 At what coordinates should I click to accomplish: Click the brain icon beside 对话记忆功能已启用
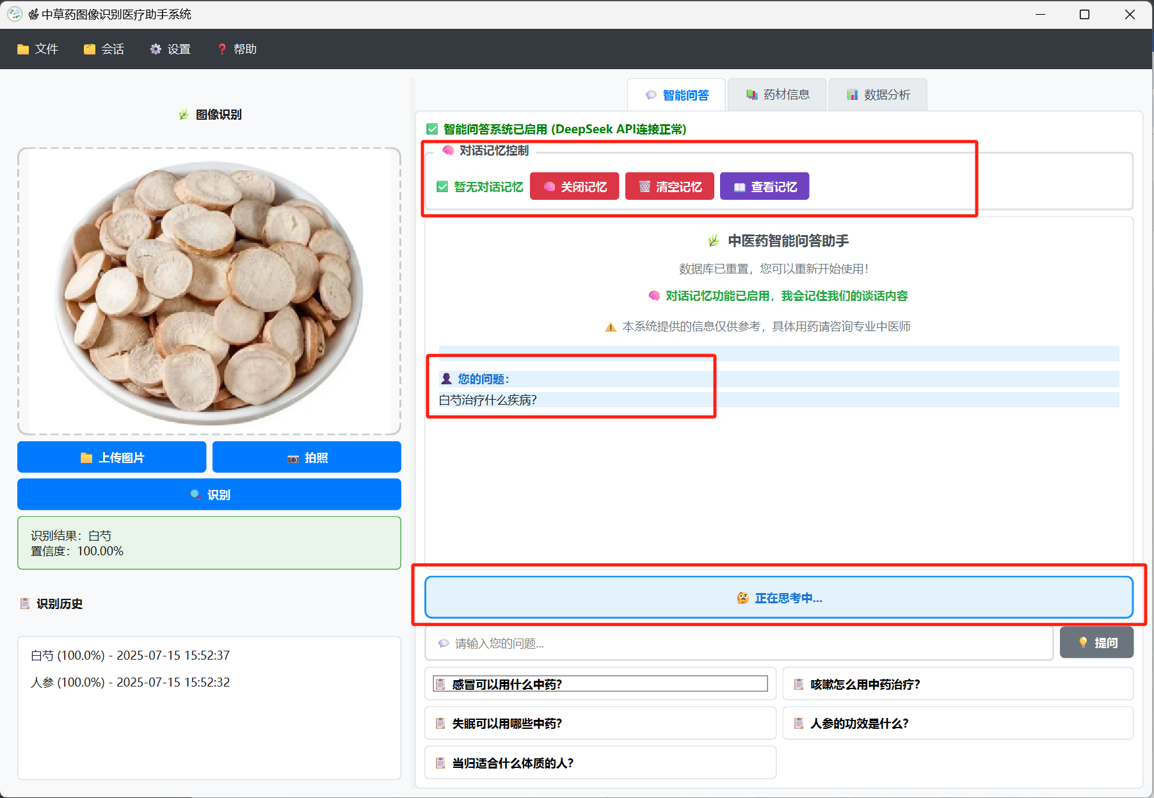[654, 296]
